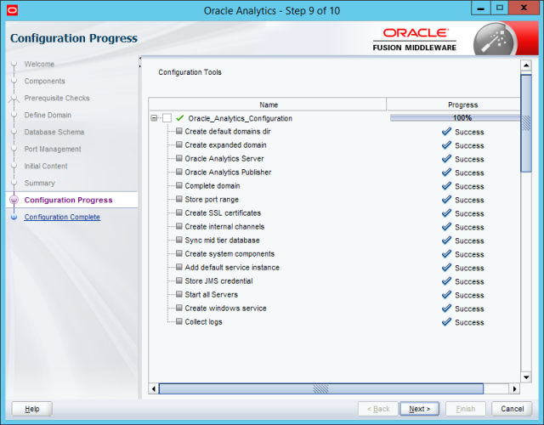Click the Back button
This screenshot has height=425, width=544.
(378, 409)
